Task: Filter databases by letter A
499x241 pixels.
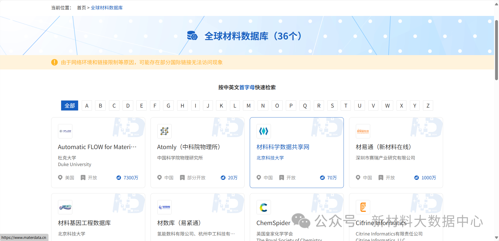Action: click(87, 105)
